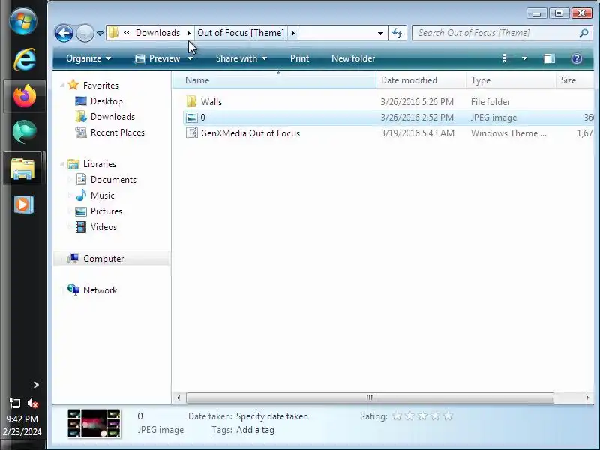The width and height of the screenshot is (600, 450).
Task: Click the horizontal scrollbar thumb
Action: tap(370, 397)
